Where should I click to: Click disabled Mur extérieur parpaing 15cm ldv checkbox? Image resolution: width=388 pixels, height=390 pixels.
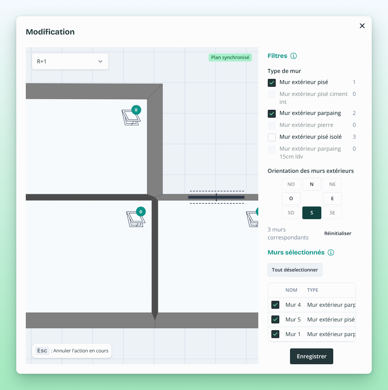coord(272,149)
